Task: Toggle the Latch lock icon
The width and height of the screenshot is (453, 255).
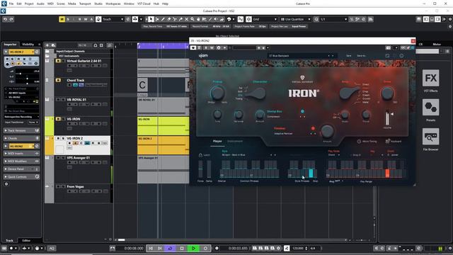Action: (200, 155)
